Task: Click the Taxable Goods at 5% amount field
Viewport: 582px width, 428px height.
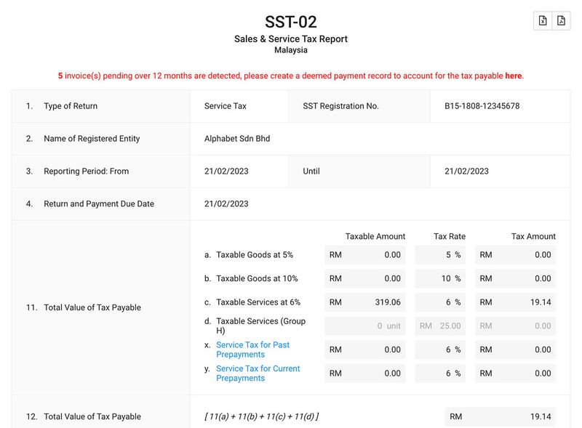Action: coord(366,255)
